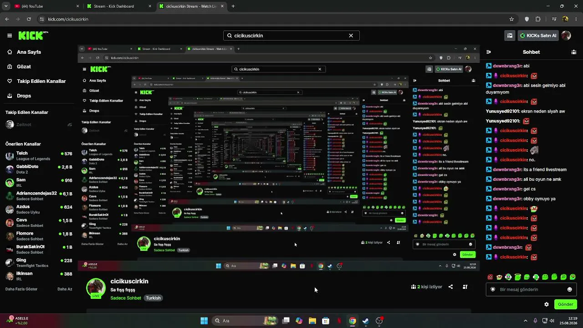Open the Windows Start menu on the taskbar

(x=205, y=321)
